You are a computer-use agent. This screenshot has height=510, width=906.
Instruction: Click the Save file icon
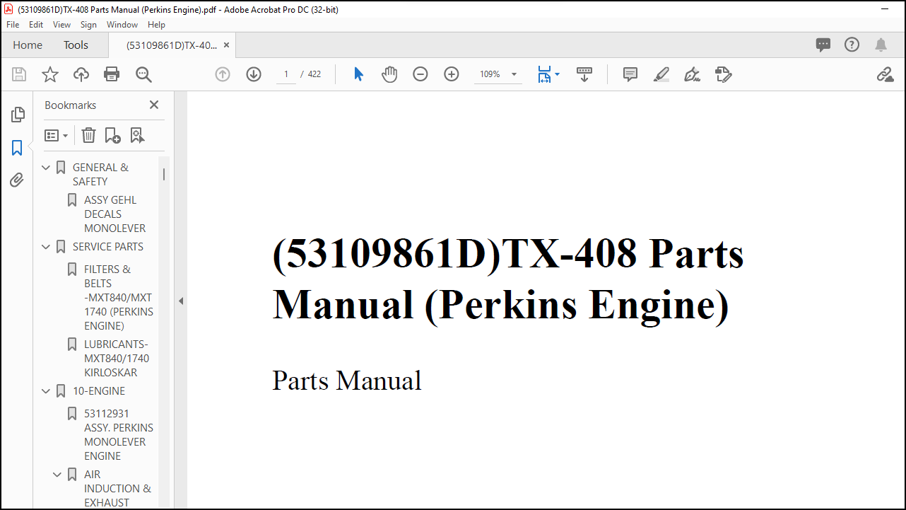click(x=19, y=74)
